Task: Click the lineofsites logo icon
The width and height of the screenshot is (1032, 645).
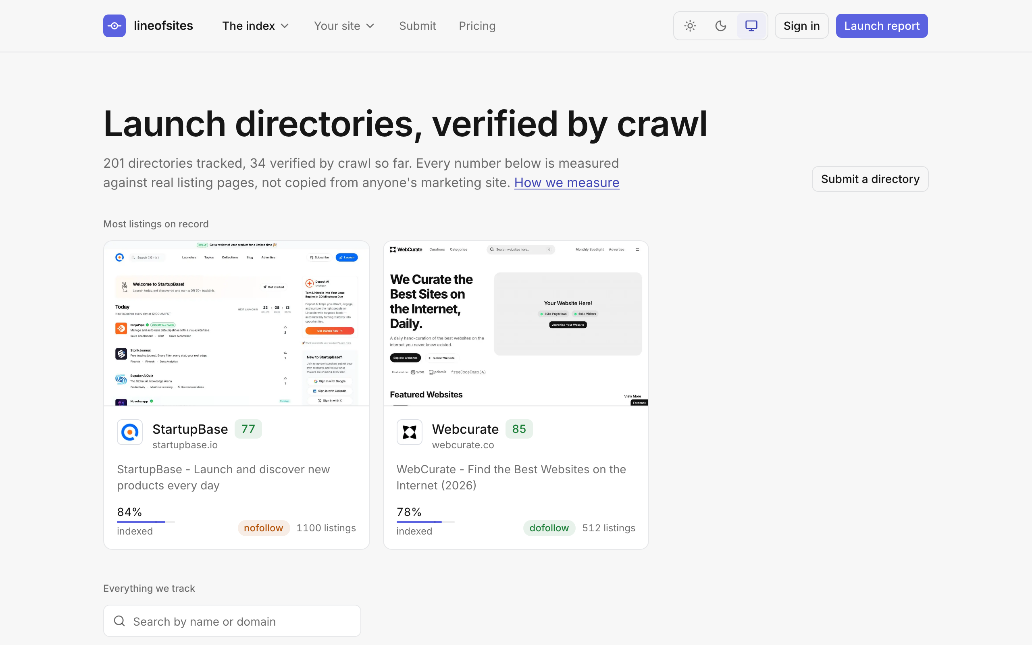Action: coord(114,25)
